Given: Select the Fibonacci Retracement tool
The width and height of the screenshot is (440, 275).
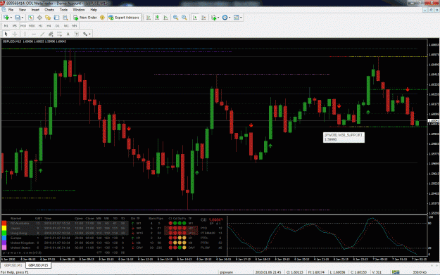Looking at the screenshot, I should click(60, 34).
